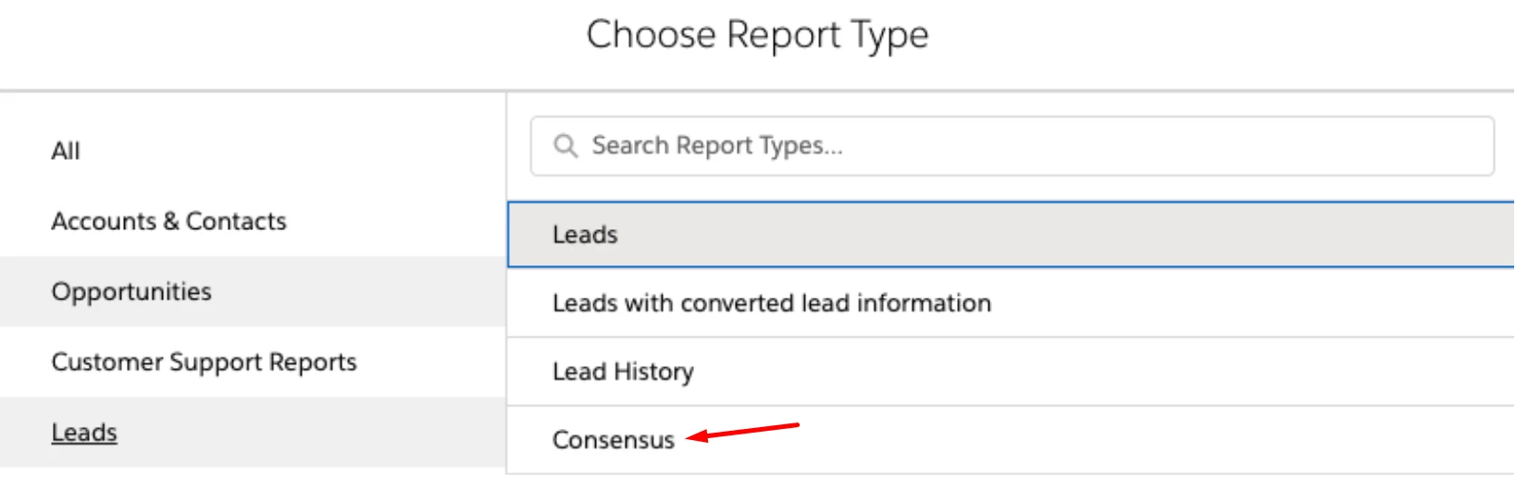This screenshot has height=477, width=1516.
Task: Focus the Search Report Types field
Action: pyautogui.click(x=1011, y=146)
